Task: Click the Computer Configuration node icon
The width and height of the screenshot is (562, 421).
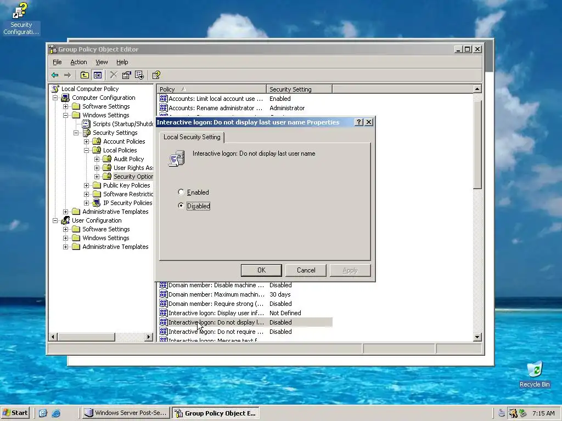Action: [x=65, y=98]
